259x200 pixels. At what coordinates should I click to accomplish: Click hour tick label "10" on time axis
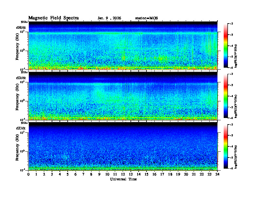click(x=107, y=174)
